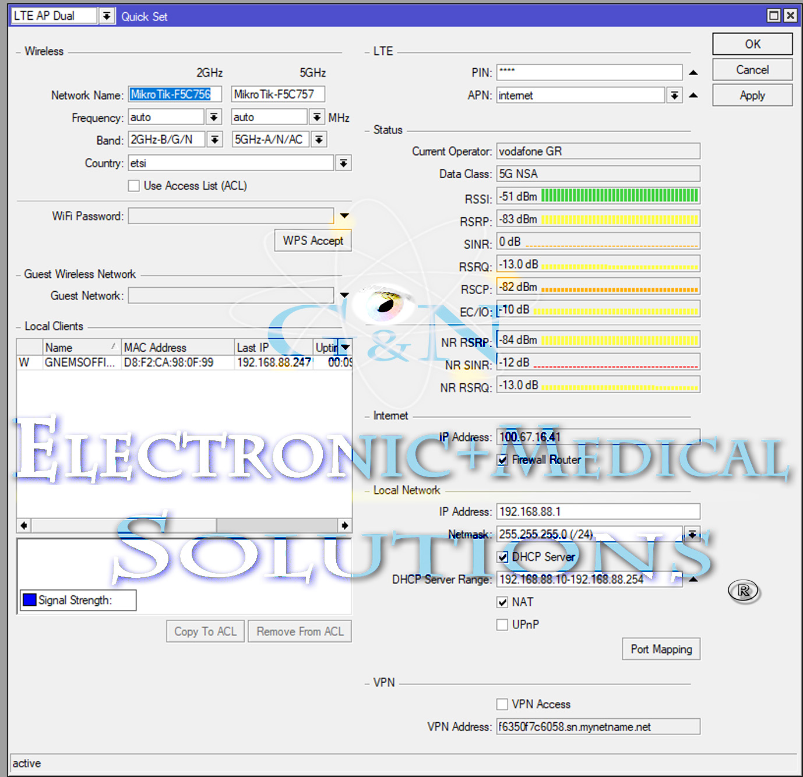Screen dimensions: 803x777
Task: Click Copy To ACL
Action: pyautogui.click(x=205, y=631)
